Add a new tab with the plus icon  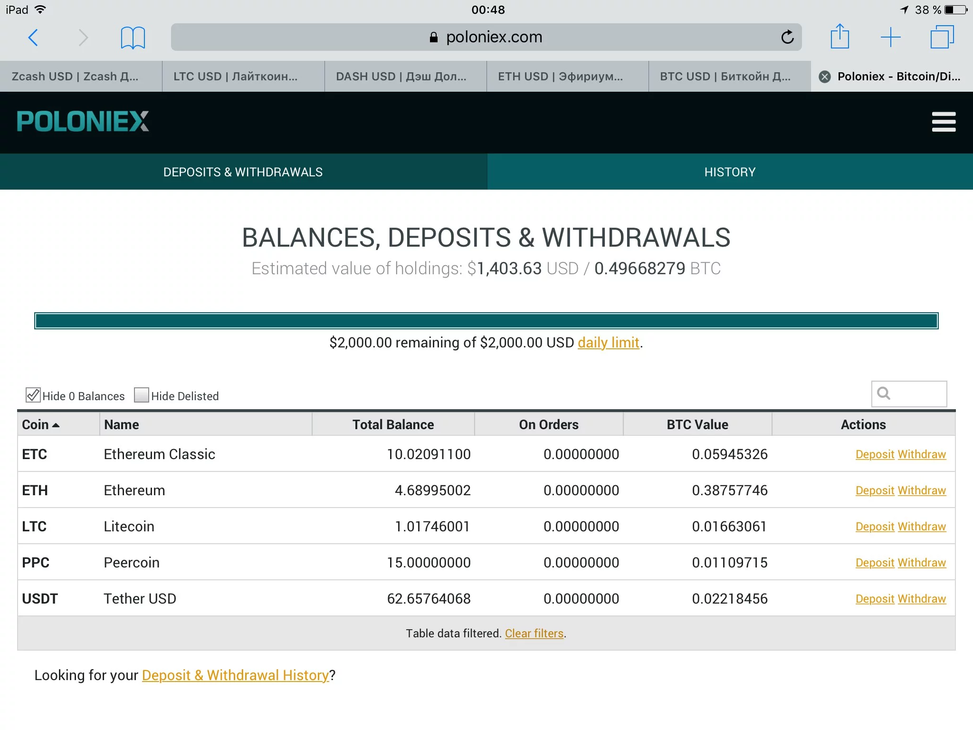click(890, 37)
